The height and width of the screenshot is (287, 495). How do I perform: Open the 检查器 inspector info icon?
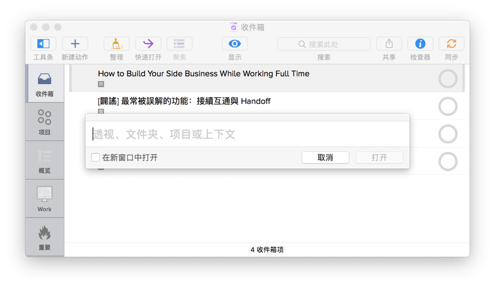(x=420, y=44)
